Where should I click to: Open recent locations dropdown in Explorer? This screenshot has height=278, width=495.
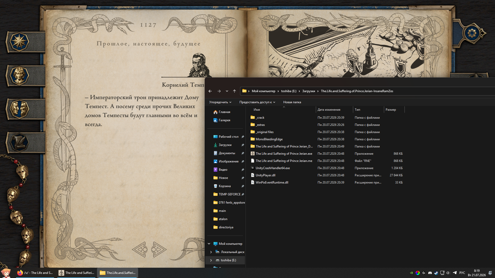[227, 91]
